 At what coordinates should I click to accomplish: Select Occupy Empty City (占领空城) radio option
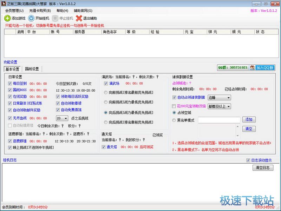(x=175, y=113)
